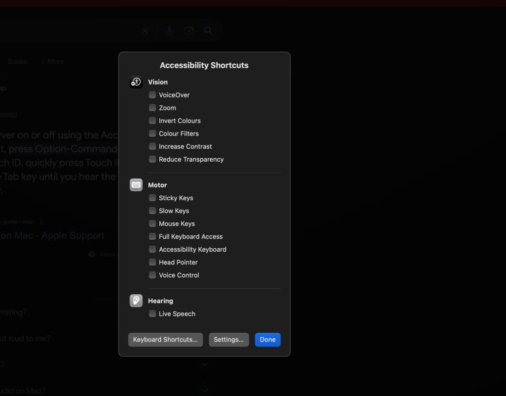Click the Hearing ear icon

coord(136,301)
